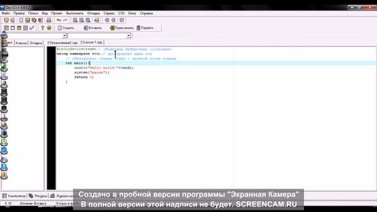Open uTorrent from the left dock

coord(4,142)
